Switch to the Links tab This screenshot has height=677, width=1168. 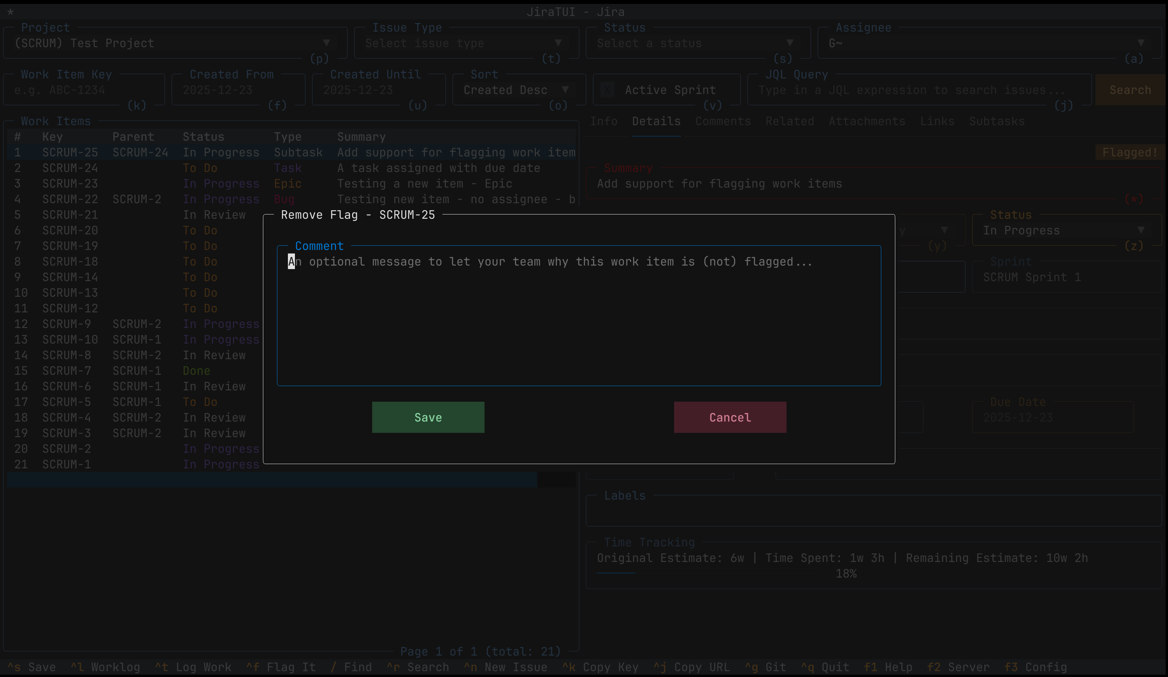tap(937, 121)
